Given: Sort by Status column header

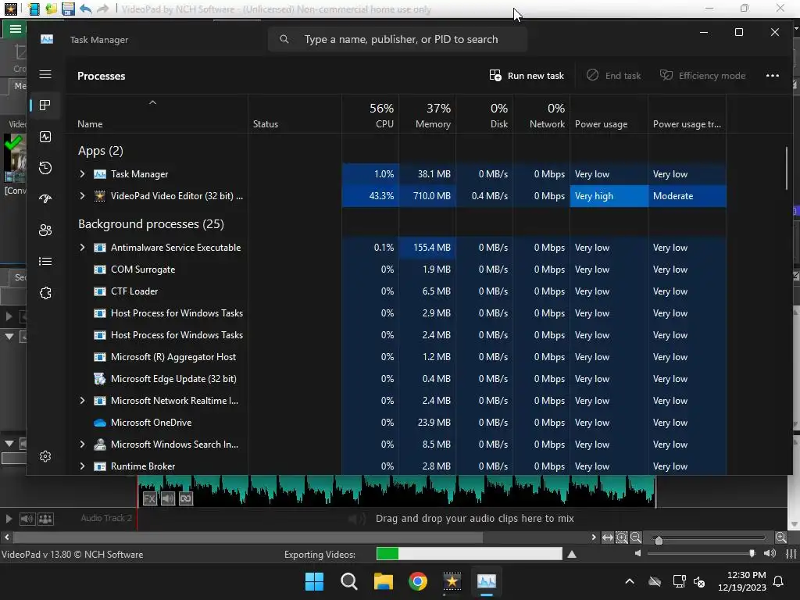Looking at the screenshot, I should 295,114.
